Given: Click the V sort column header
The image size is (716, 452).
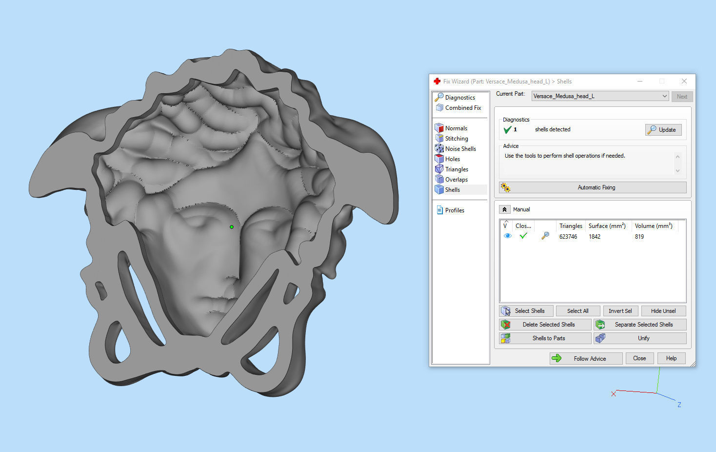Looking at the screenshot, I should pyautogui.click(x=506, y=226).
